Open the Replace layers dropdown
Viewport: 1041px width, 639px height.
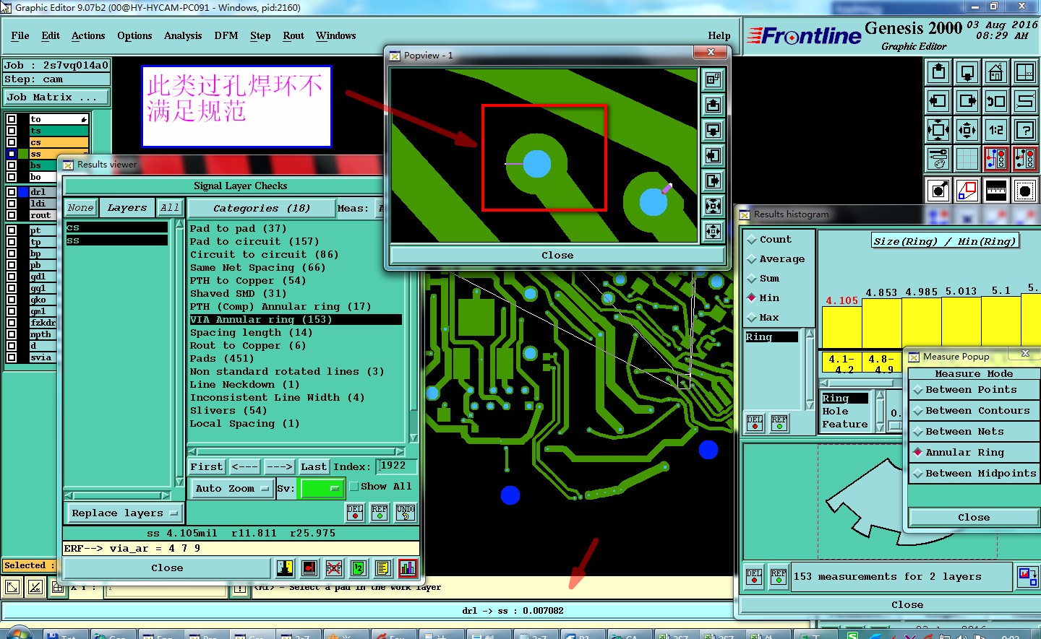(x=125, y=513)
